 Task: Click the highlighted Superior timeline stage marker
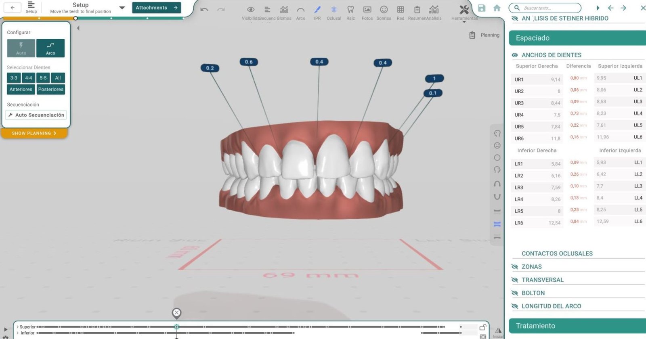click(176, 327)
